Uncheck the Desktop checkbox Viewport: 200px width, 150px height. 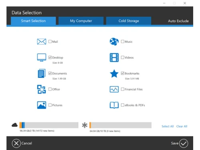pyautogui.click(x=50, y=57)
